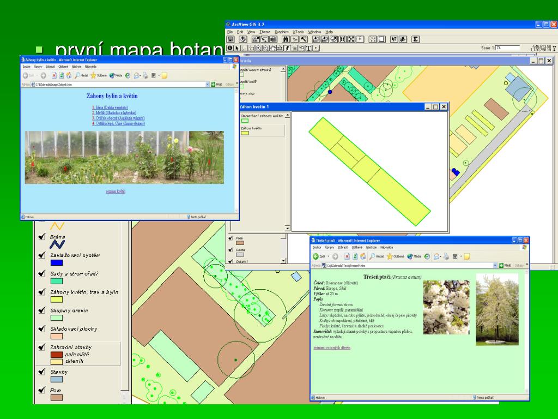
Task: Follow the seznam květin link
Action: pyautogui.click(x=116, y=191)
